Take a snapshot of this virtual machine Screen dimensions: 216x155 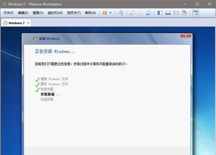(132, 13)
